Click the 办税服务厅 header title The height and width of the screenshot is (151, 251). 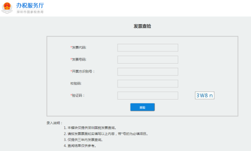(30, 5)
